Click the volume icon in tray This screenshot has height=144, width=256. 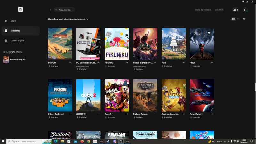point(238,141)
